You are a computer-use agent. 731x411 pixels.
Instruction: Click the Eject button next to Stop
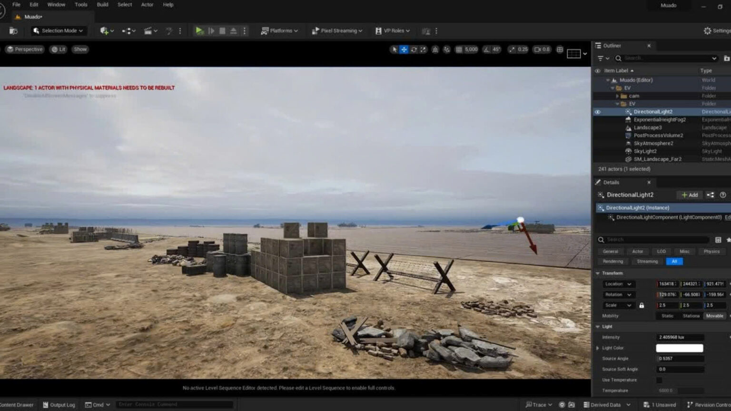233,31
